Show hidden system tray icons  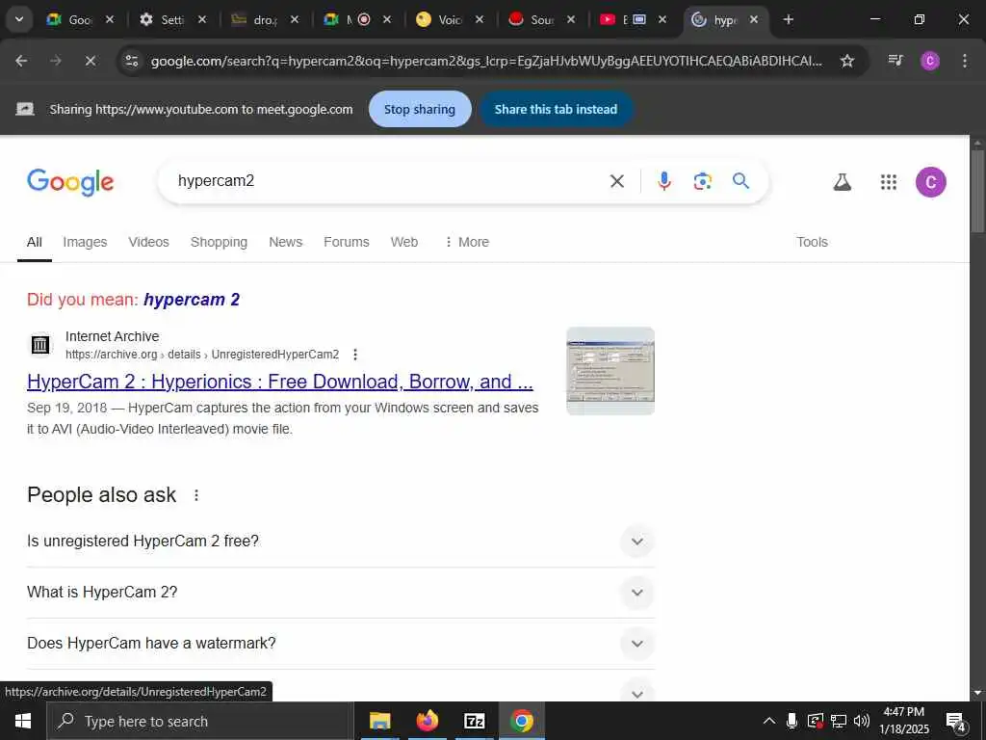(x=768, y=721)
